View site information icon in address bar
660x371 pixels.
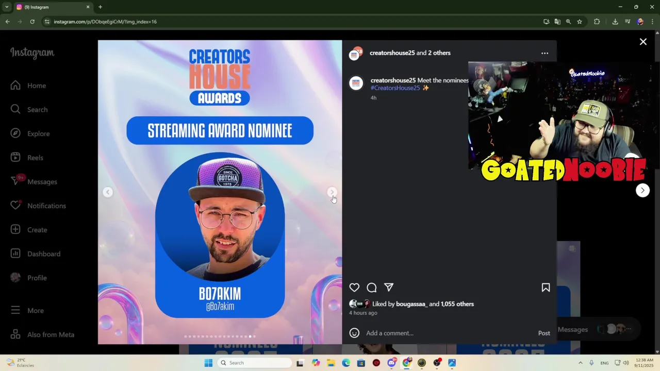(47, 22)
